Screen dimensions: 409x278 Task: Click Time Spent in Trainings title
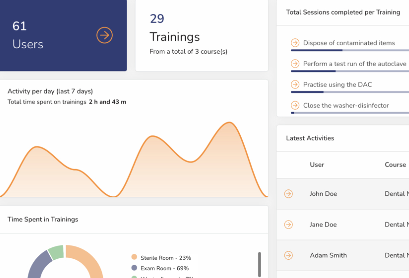pos(43,219)
